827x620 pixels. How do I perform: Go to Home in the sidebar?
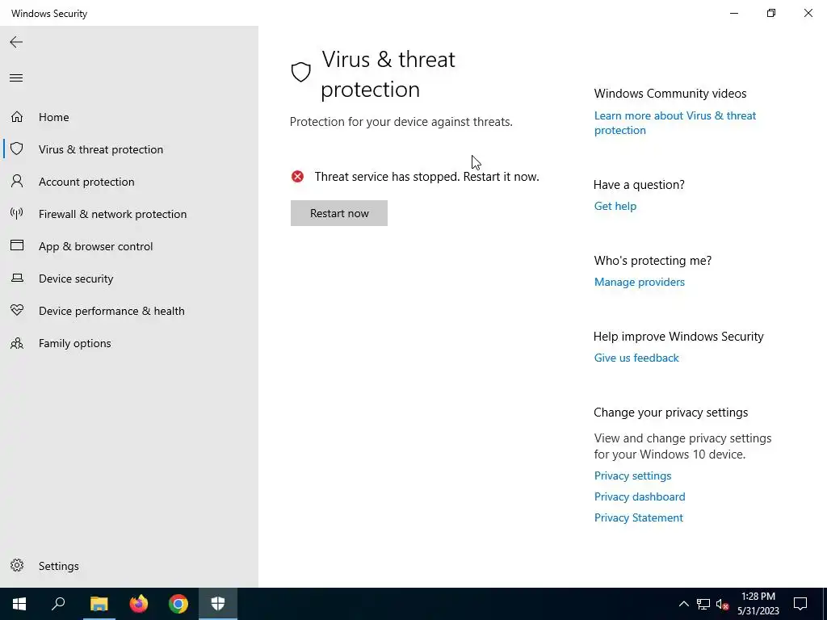tap(129, 117)
